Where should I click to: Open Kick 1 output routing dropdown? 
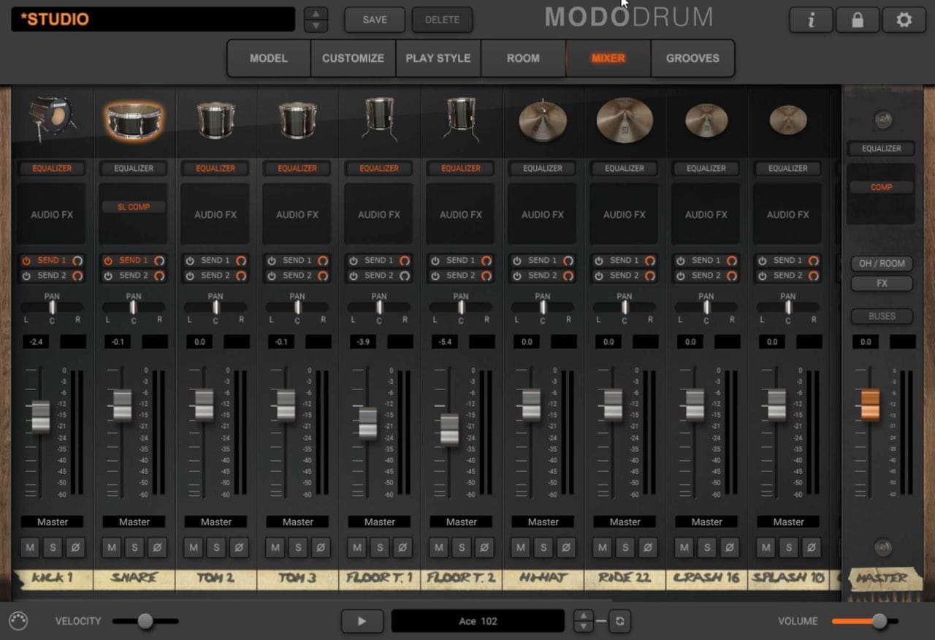click(53, 522)
